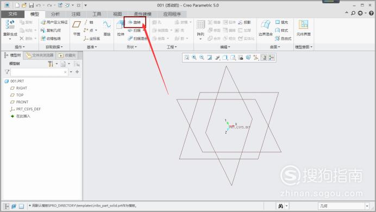The image size is (376, 212).
Task: Open a file via the folder icon
Action: point(24,5)
